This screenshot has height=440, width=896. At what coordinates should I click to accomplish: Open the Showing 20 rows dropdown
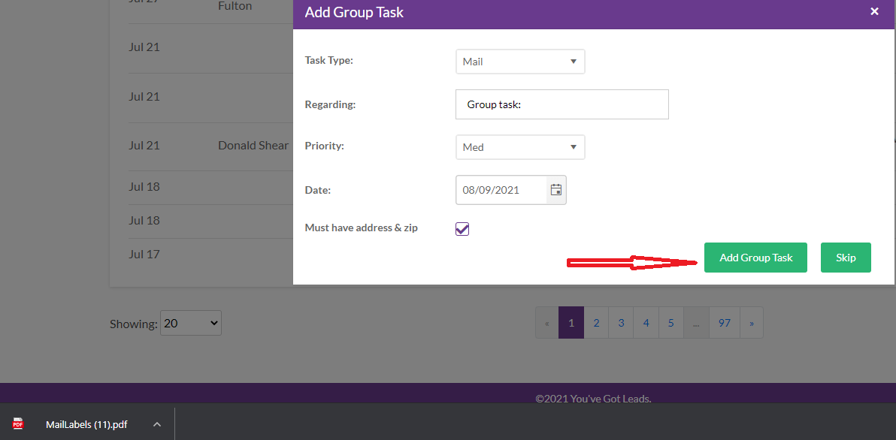pyautogui.click(x=191, y=323)
